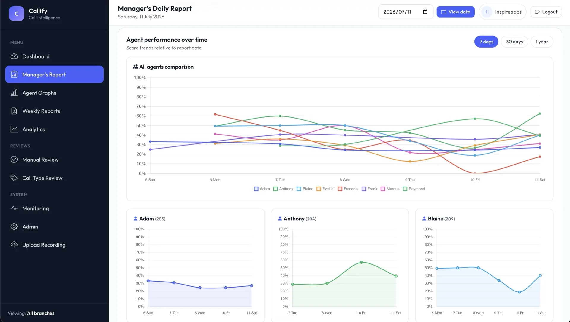Screen dimensions: 570x322
Task: Switch to 30 days range
Action: tap(514, 42)
